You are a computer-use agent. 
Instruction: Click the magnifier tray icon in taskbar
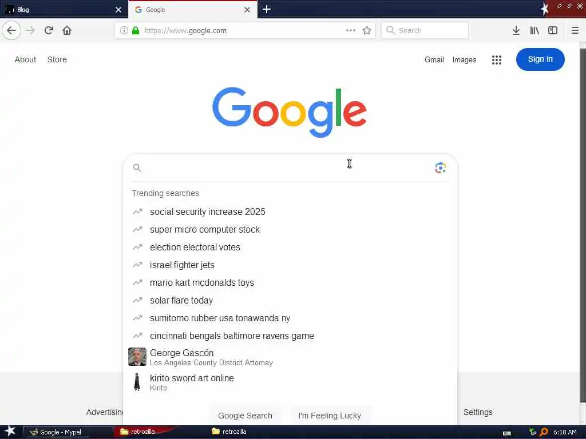[544, 432]
